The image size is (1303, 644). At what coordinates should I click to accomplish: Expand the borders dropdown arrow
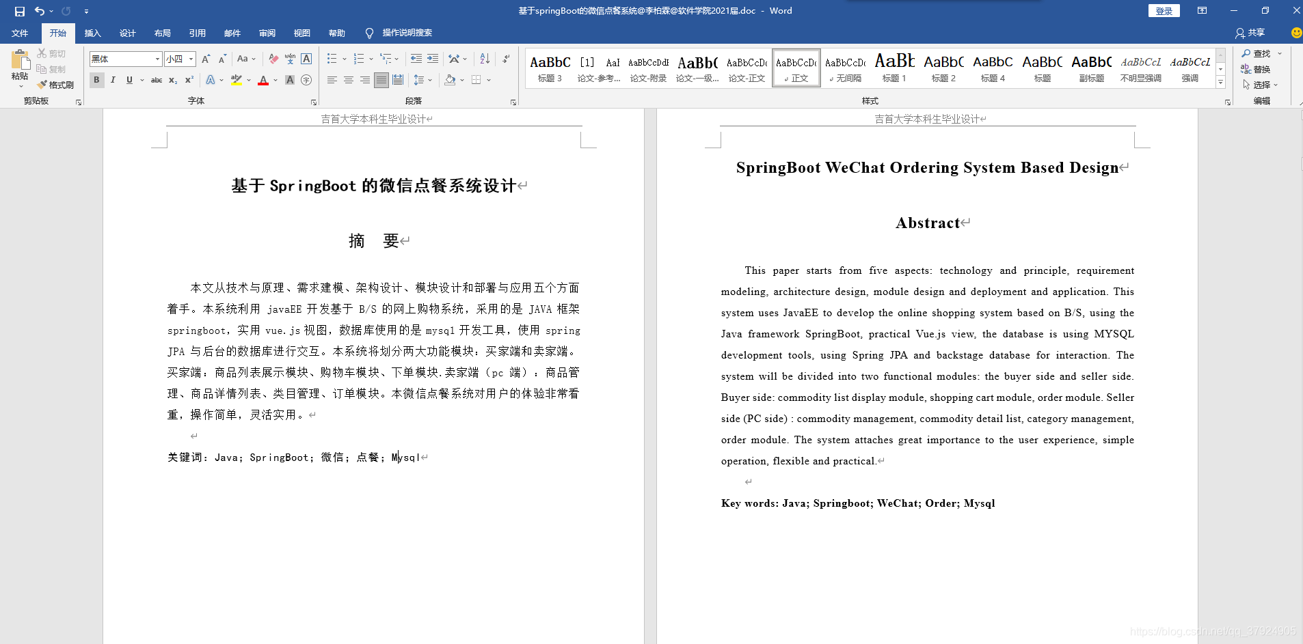pyautogui.click(x=489, y=80)
